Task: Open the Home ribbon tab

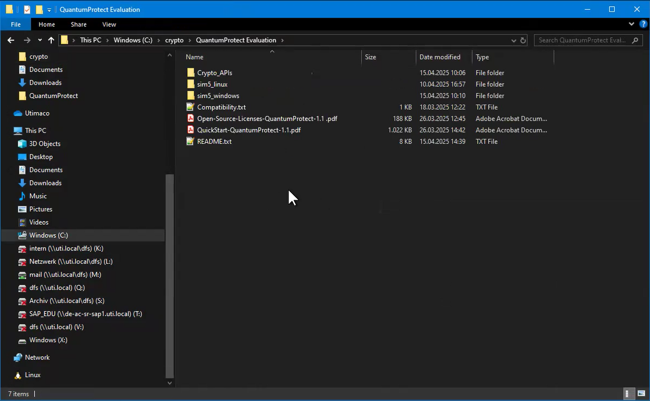Action: point(46,24)
